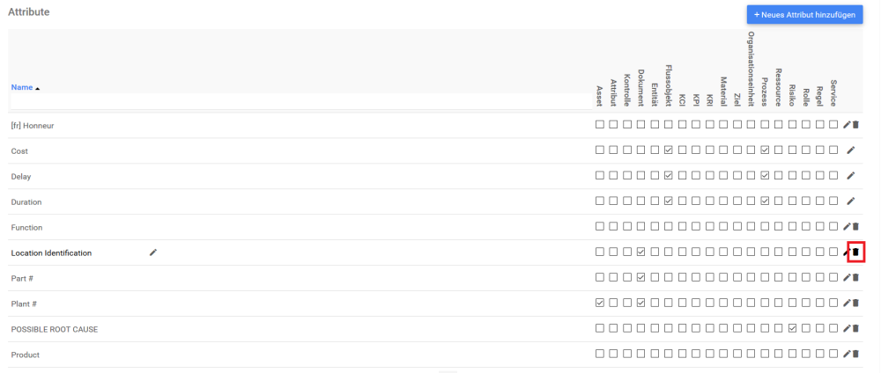This screenshot has width=881, height=373.
Task: Uncheck Flussobjekt checkbox in the Cost row
Action: point(669,150)
